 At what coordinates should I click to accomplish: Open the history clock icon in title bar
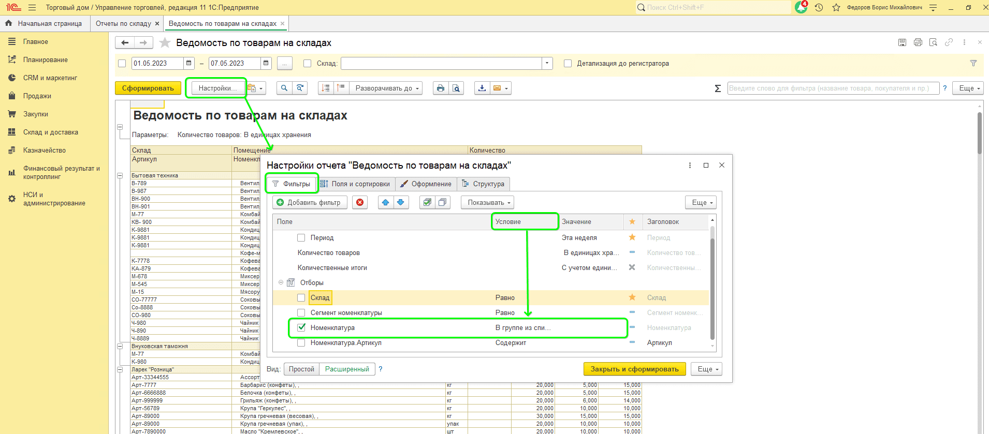click(819, 8)
